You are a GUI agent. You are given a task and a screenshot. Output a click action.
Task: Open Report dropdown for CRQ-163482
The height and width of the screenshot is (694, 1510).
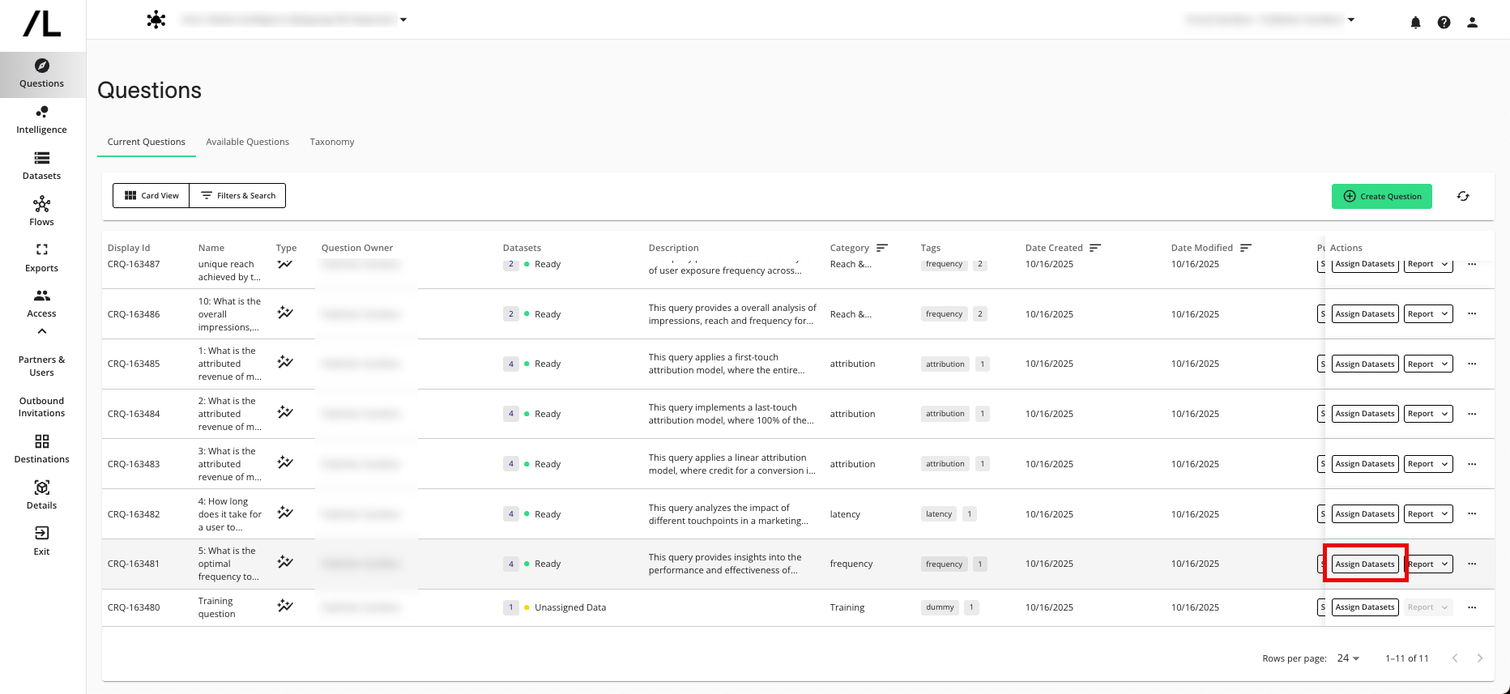[1428, 514]
